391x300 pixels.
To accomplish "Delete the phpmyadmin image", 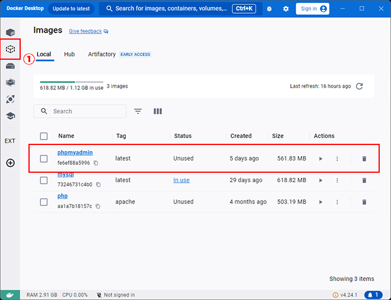I will point(364,159).
